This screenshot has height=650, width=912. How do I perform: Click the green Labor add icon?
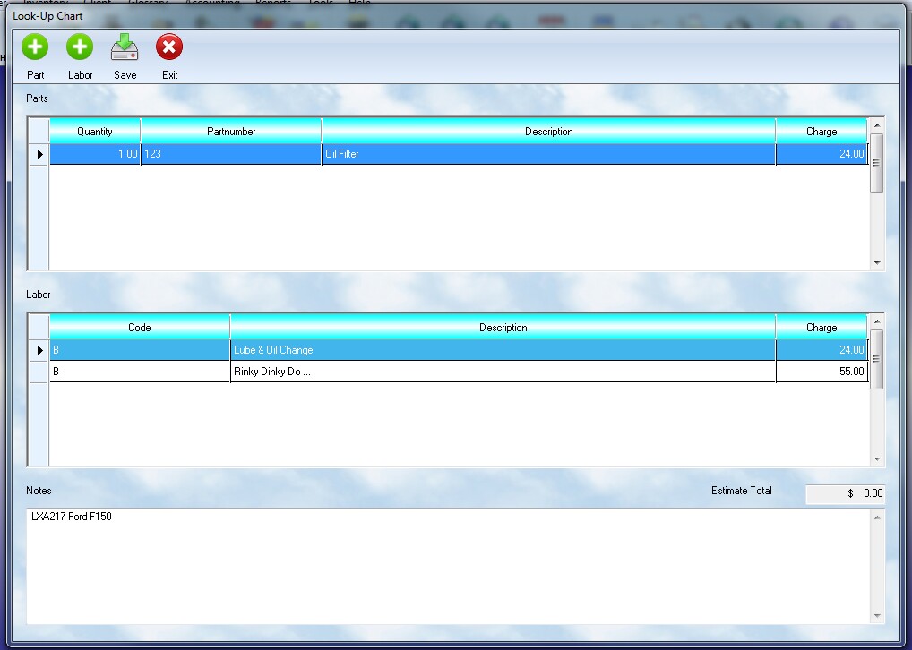[x=80, y=47]
